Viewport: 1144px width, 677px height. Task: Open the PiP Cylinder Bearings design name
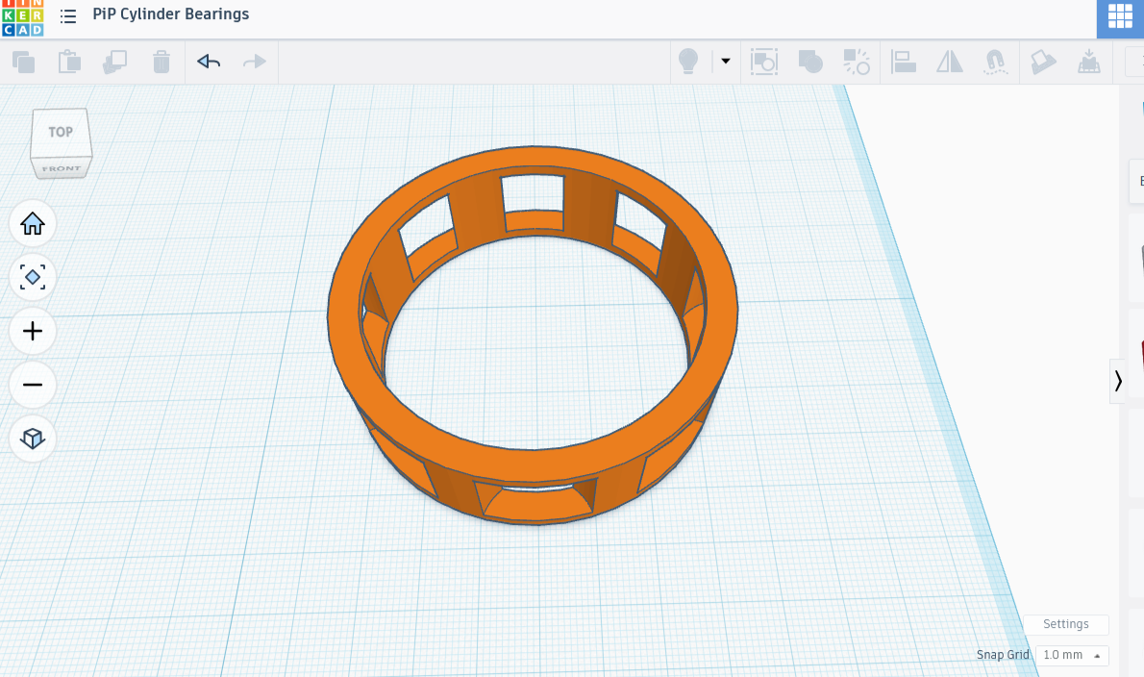[x=171, y=13]
